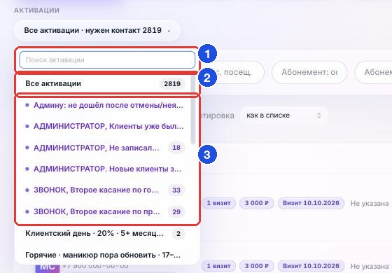Screen dimensions: 392x273
Task: Pick "АДМИНИСТРАТОР. Новые клиенты з…" item
Action: (105, 169)
